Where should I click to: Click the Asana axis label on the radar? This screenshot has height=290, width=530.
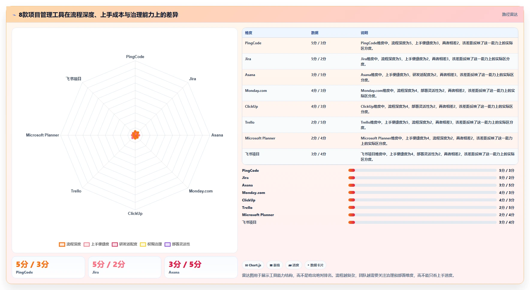click(x=217, y=135)
